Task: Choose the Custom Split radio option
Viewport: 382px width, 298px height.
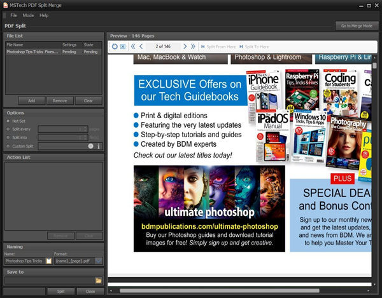Action: 8,146
